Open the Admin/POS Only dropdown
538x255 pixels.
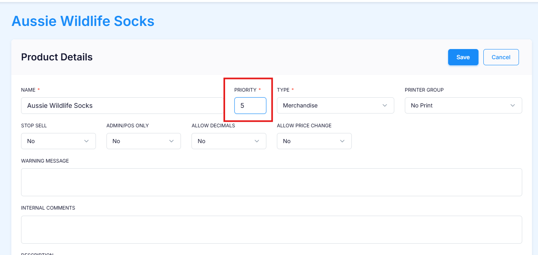pos(144,141)
